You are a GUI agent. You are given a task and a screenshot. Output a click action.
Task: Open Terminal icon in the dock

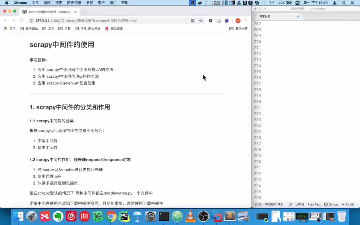[x=164, y=216]
